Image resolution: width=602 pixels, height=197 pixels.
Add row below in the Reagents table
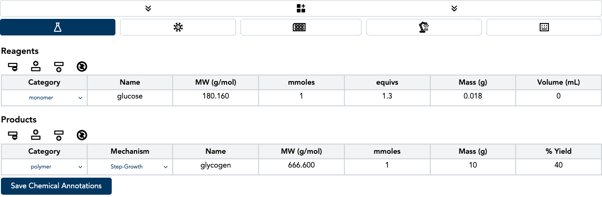(x=59, y=67)
